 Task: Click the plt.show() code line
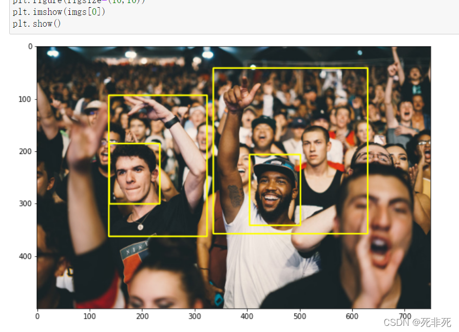pos(36,24)
